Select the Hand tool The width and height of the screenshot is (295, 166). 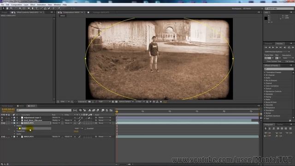[7, 8]
